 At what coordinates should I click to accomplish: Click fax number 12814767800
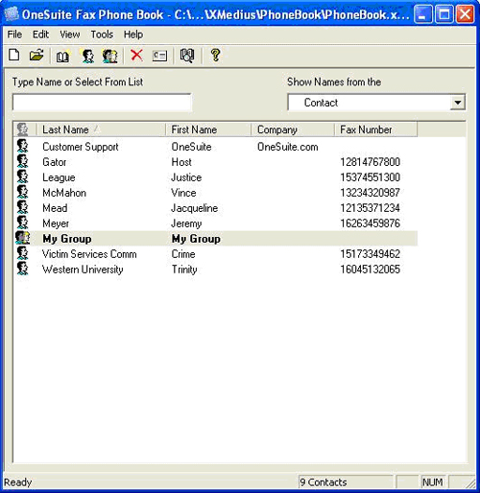pyautogui.click(x=371, y=162)
